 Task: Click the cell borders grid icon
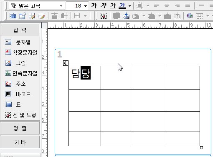77,16
